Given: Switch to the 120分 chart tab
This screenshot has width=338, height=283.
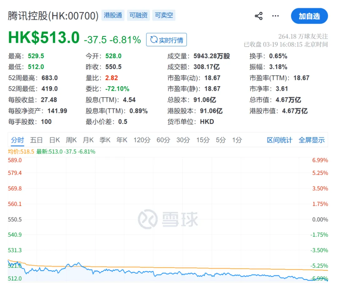Looking at the screenshot, I should point(142,140).
